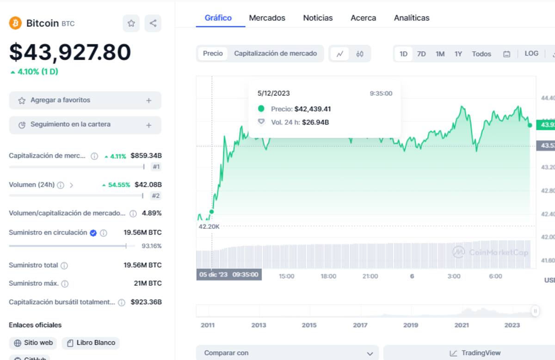Image resolution: width=555 pixels, height=360 pixels.
Task: Switch to candlestick chart icon
Action: pos(360,54)
